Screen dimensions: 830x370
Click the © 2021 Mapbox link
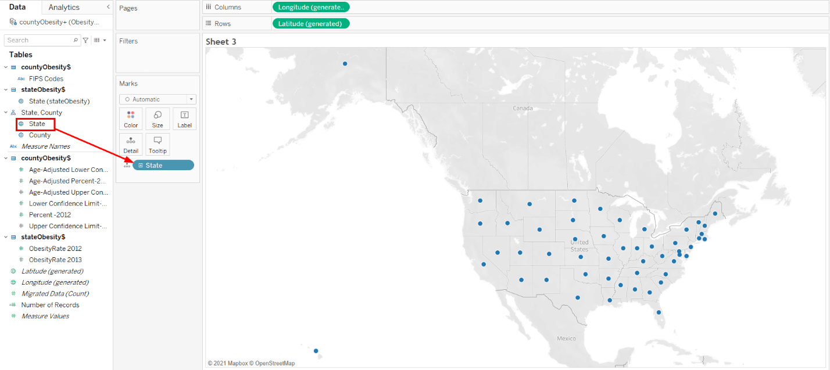pyautogui.click(x=228, y=362)
